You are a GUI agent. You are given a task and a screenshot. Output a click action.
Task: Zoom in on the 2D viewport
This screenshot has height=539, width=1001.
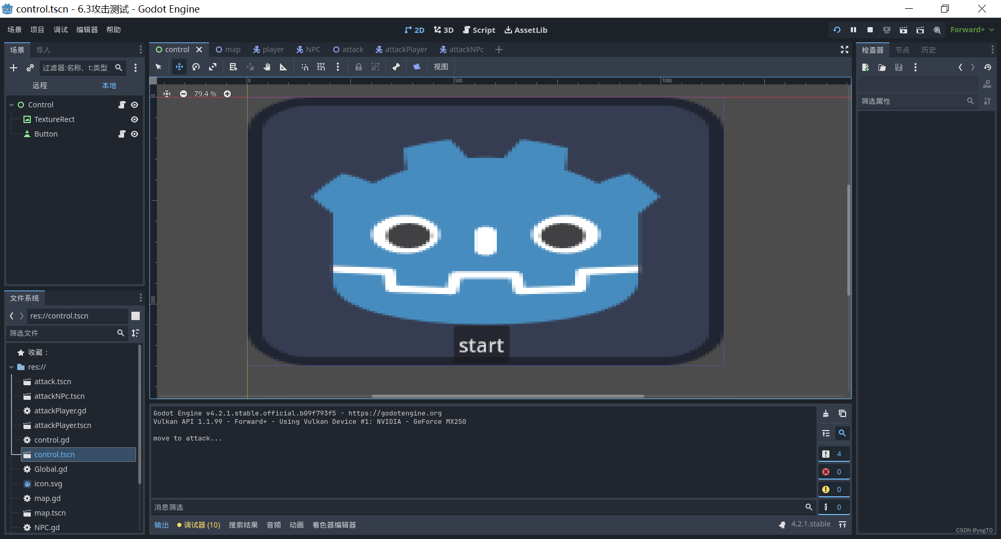click(227, 94)
